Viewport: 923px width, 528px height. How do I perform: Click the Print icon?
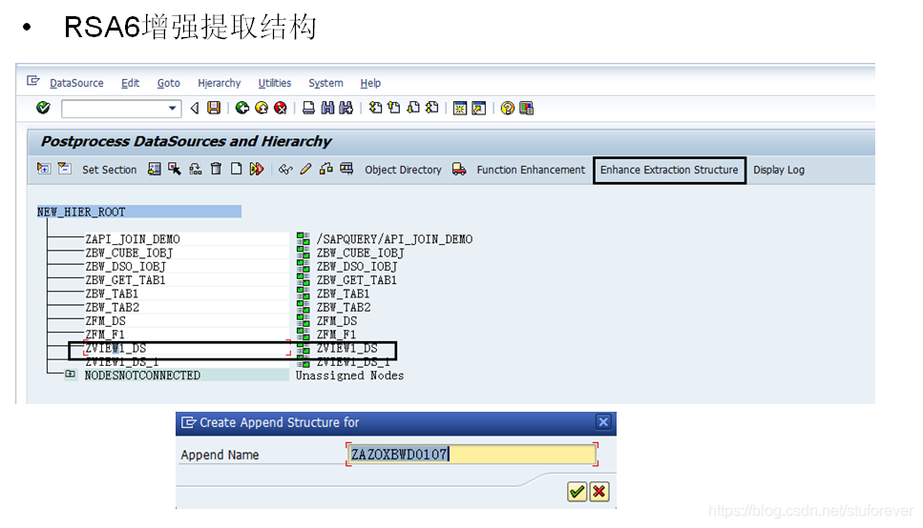308,108
